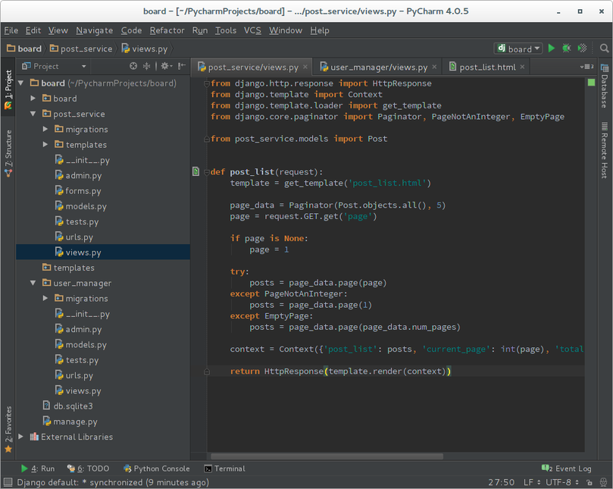The width and height of the screenshot is (613, 489).
Task: Click the views.py breadcrumb in navigation bar
Action: point(144,49)
